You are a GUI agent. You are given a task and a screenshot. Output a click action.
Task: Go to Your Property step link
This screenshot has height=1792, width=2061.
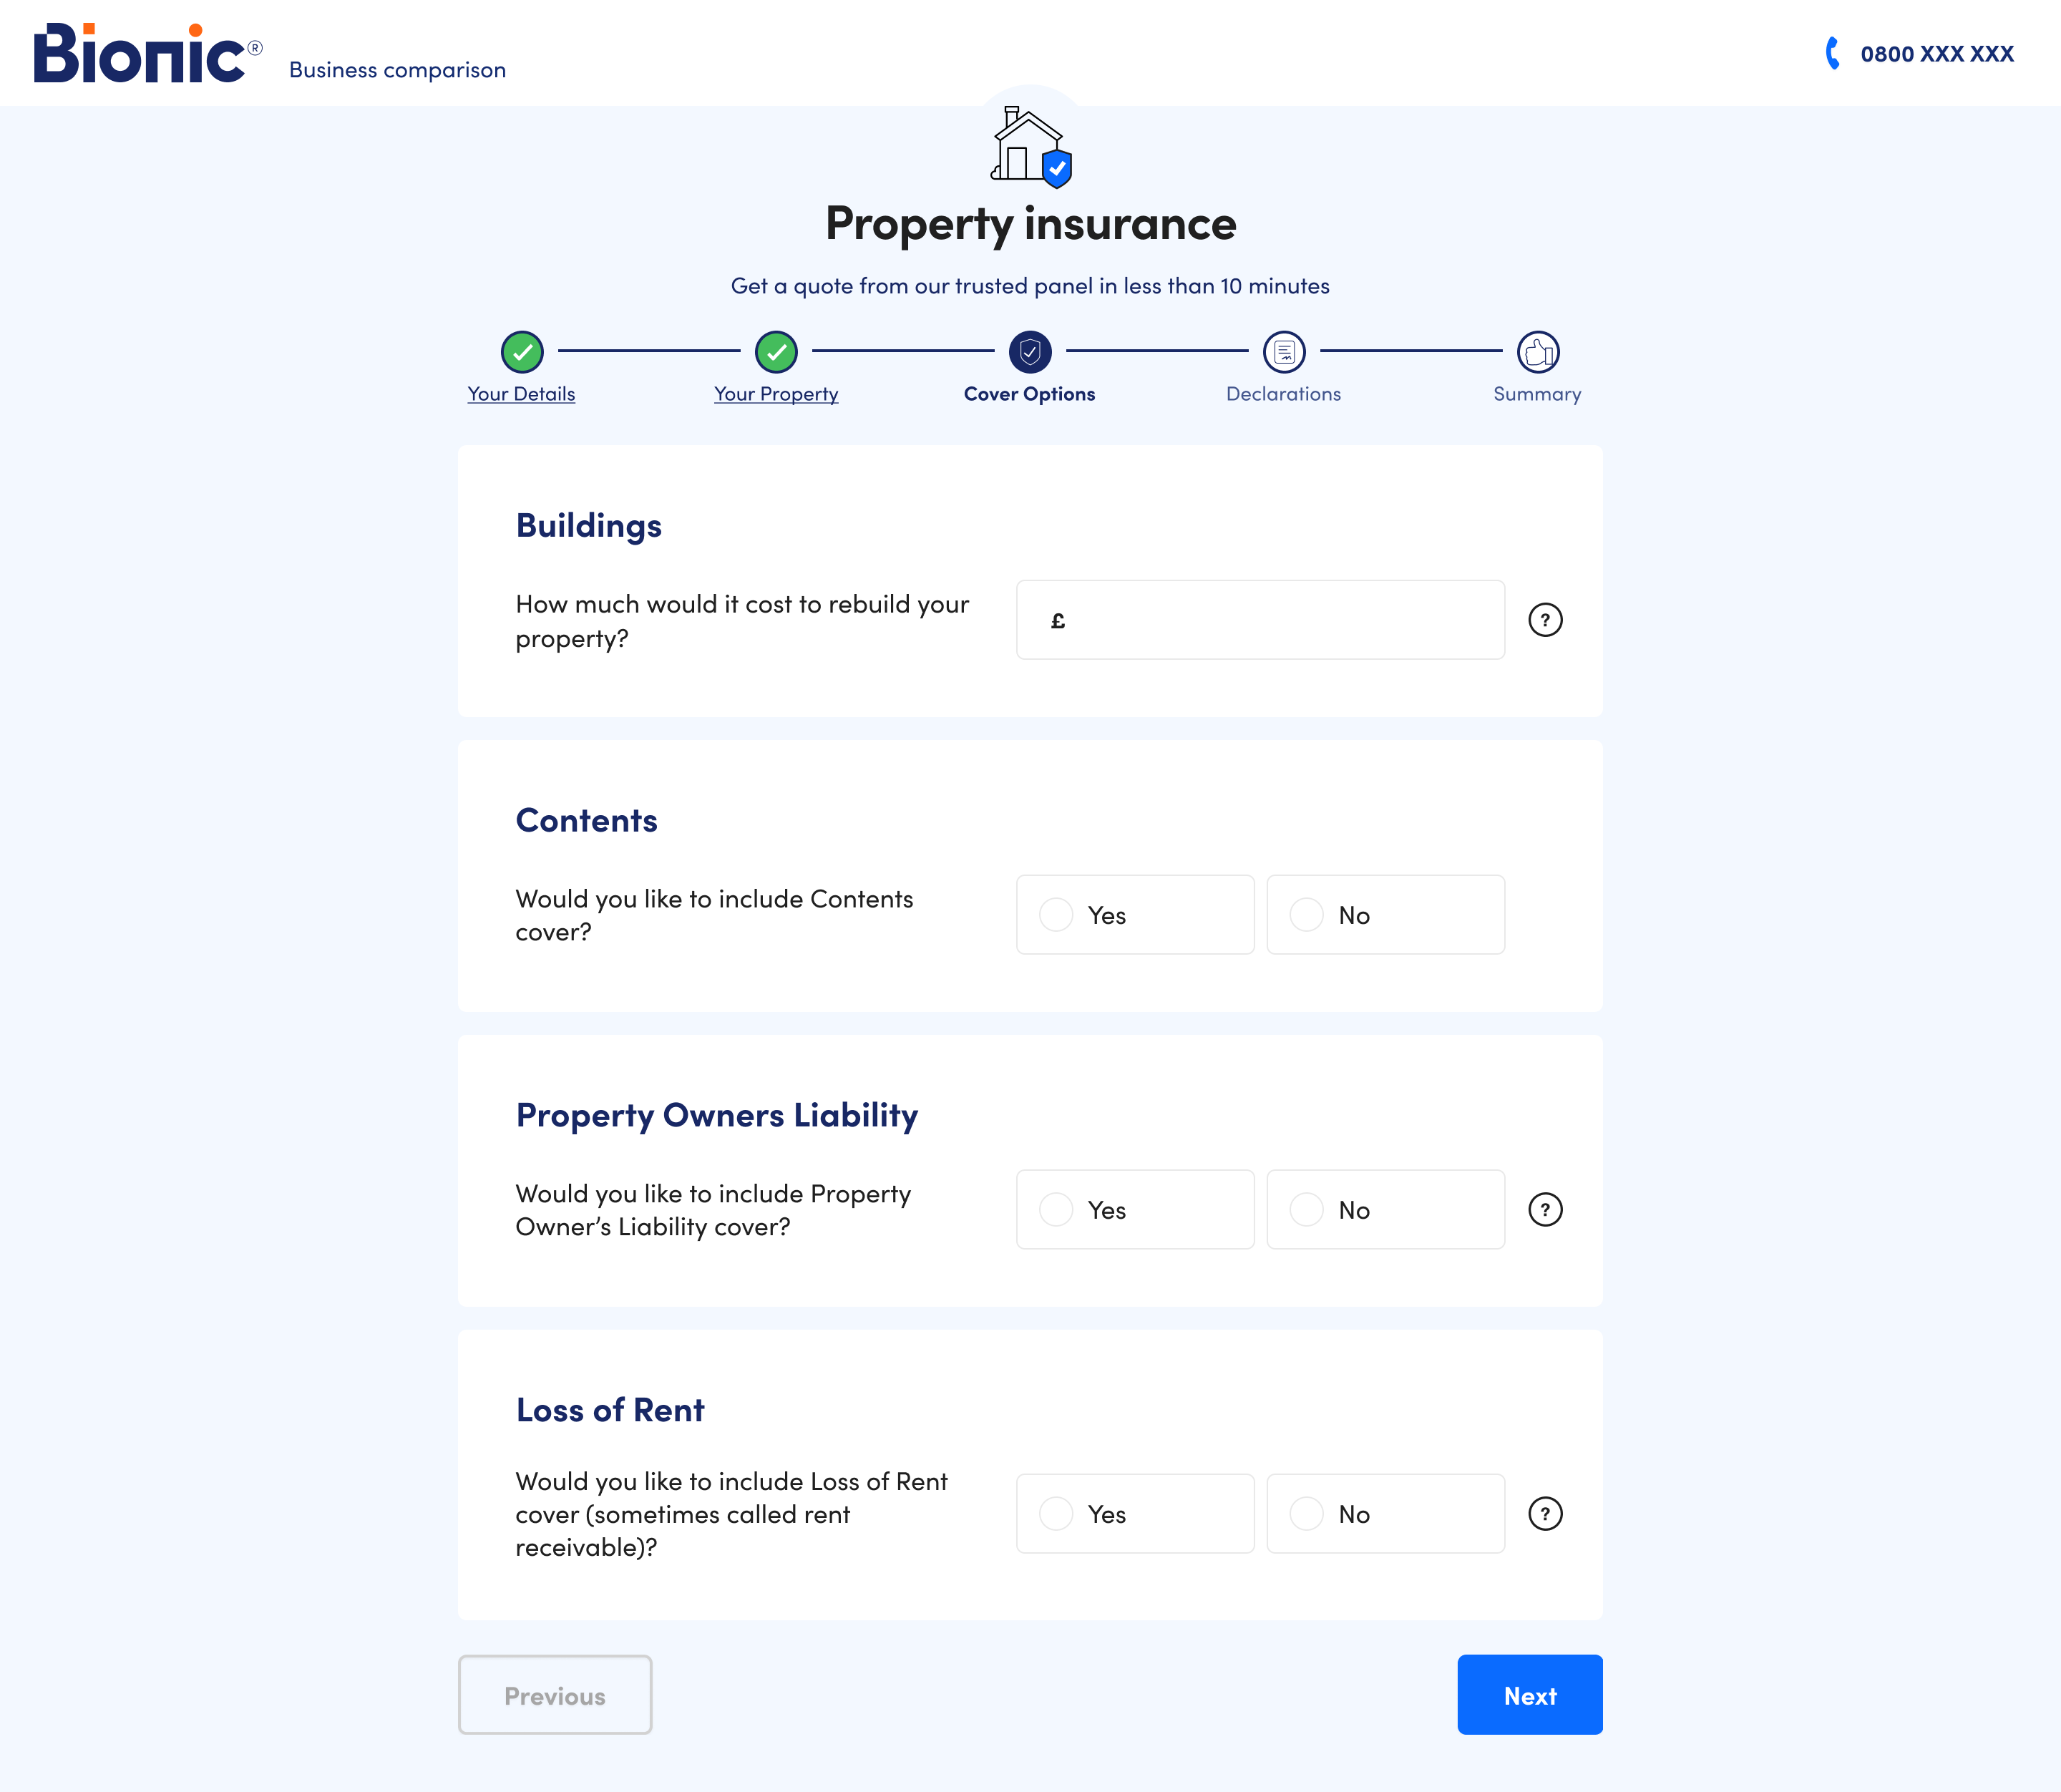pyautogui.click(x=776, y=394)
